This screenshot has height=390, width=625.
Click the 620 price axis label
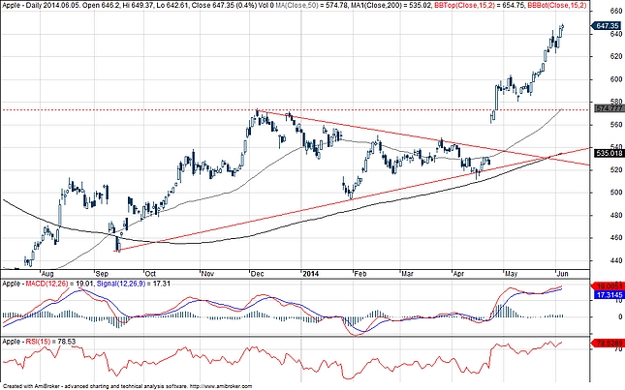(616, 56)
